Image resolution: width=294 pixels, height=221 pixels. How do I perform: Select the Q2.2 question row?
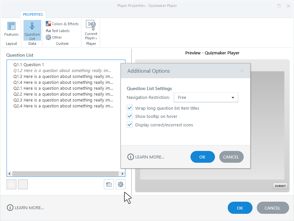(63, 94)
